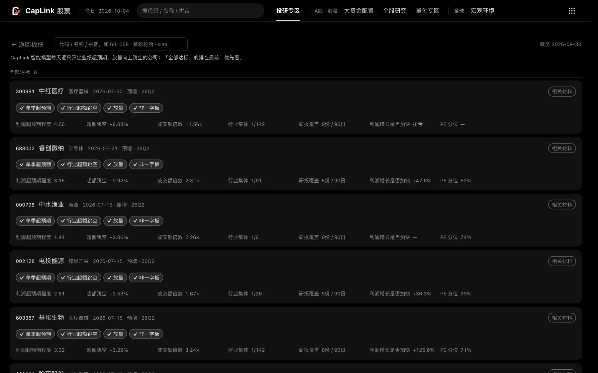Open the 大资金配置 tab
Screen dimensions: 598x373
[358, 11]
